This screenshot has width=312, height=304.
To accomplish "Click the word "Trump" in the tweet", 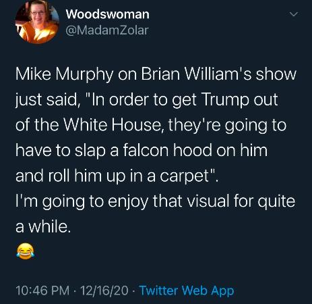I will (x=226, y=100).
